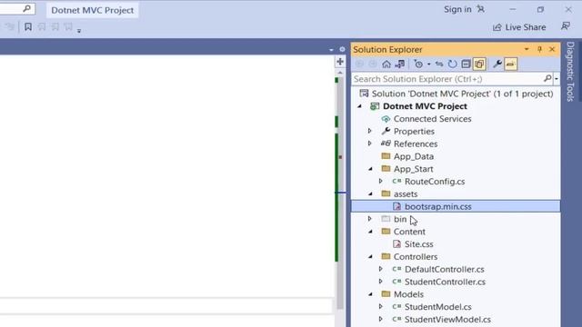Collapse the Controllers folder
This screenshot has width=582, height=327.
pyautogui.click(x=370, y=256)
